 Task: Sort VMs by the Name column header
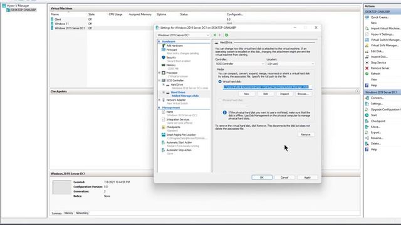coord(55,14)
